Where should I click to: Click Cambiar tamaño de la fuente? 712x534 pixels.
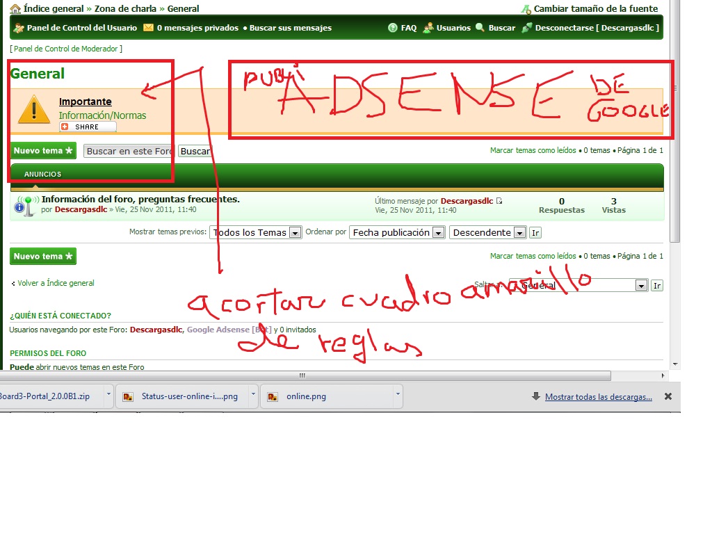[x=595, y=8]
